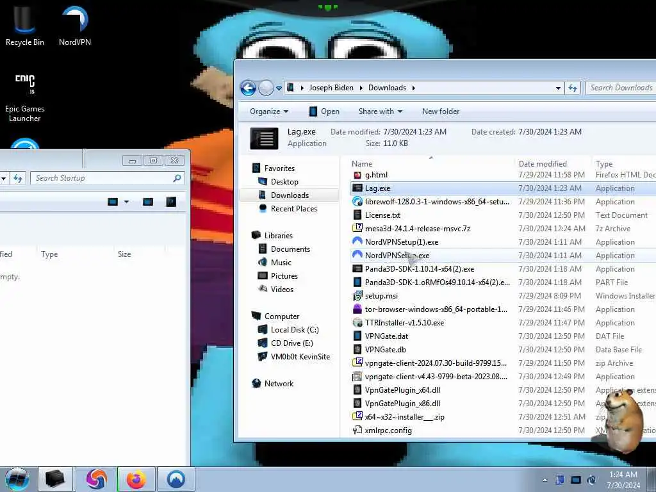
Task: Click the Lag.exe preview thumbnail in details pane
Action: click(264, 138)
